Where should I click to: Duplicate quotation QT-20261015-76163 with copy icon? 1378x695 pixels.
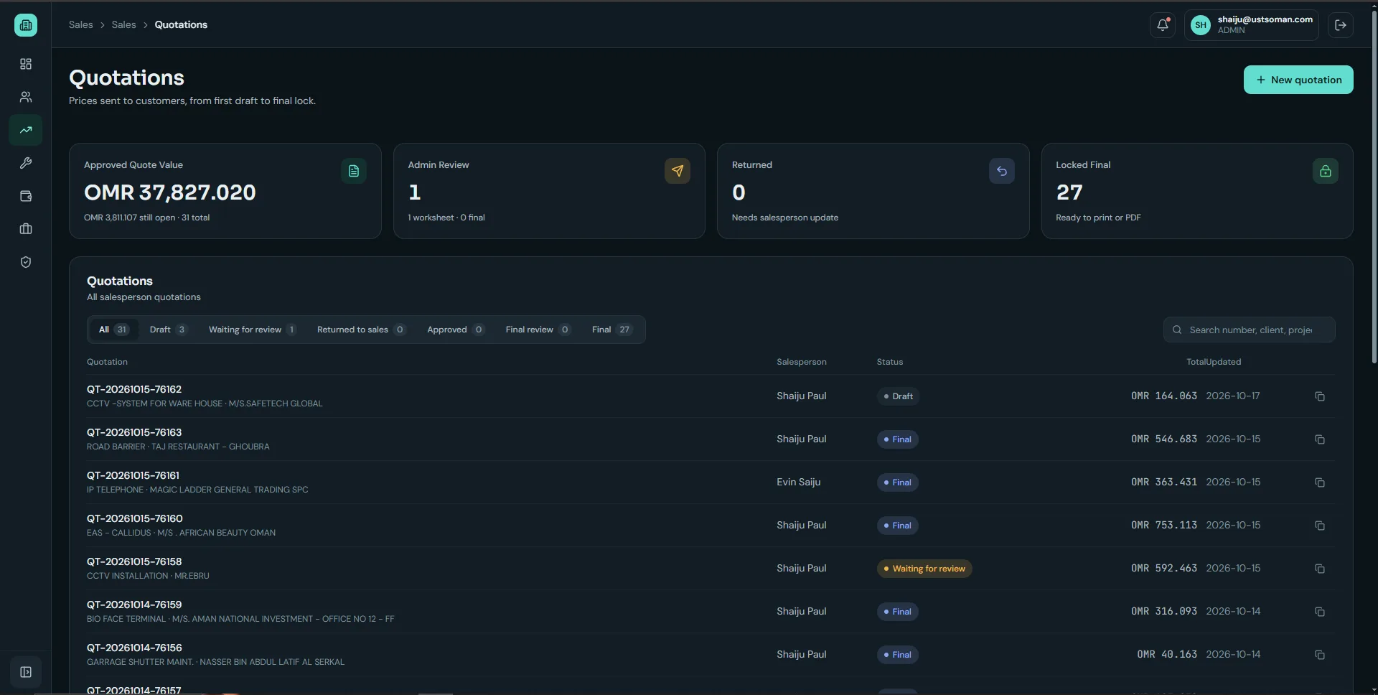[1320, 439]
